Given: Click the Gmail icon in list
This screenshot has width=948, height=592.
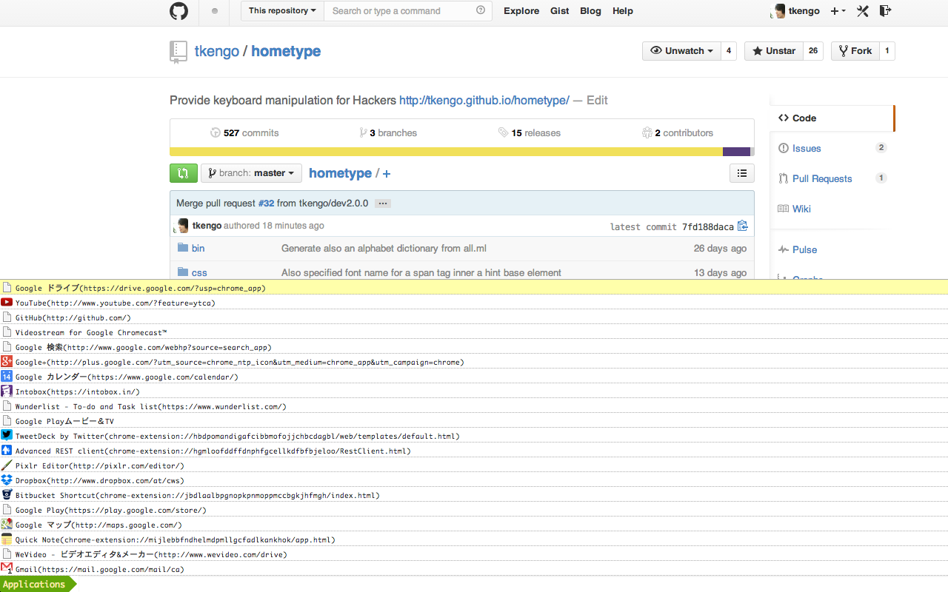Looking at the screenshot, I should [x=7, y=568].
